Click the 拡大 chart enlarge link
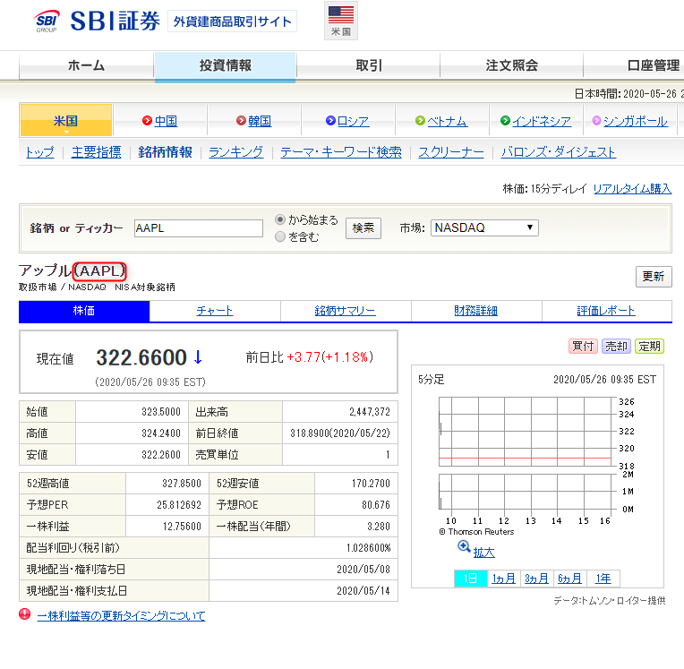Screen dimensions: 684x669 point(484,553)
